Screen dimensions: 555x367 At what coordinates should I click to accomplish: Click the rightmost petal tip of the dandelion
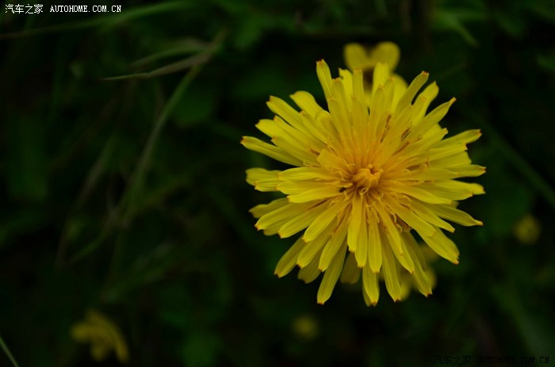478,170
